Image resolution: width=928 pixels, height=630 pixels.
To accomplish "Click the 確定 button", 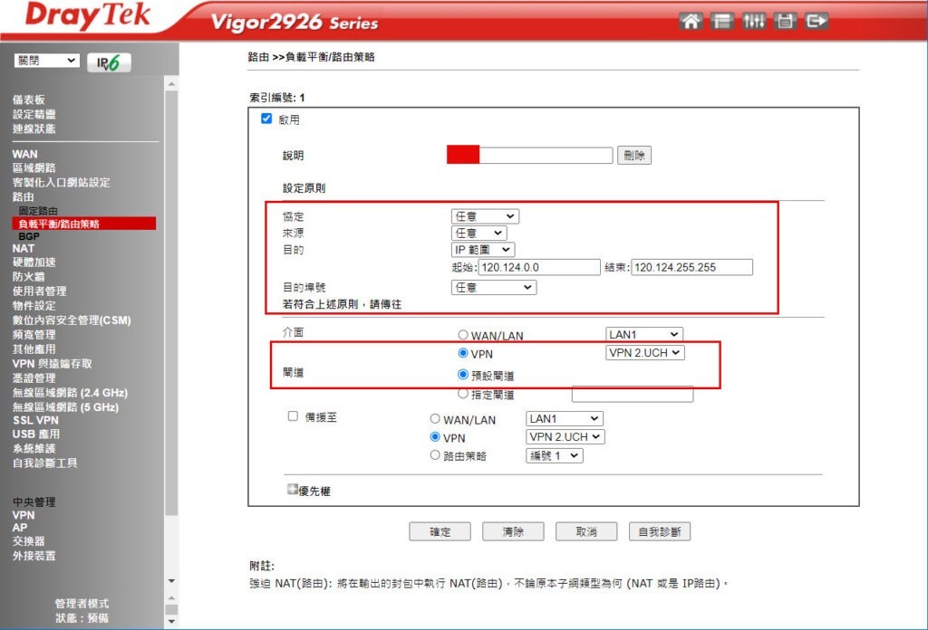I will tap(440, 531).
